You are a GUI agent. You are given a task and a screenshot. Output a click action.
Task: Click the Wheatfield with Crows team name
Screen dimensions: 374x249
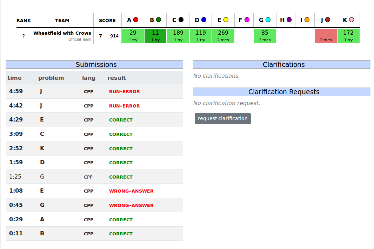pos(62,33)
